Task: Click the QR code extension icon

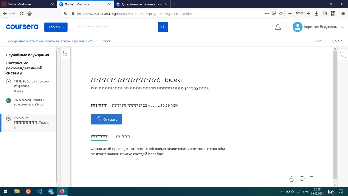Action: [x=333, y=13]
